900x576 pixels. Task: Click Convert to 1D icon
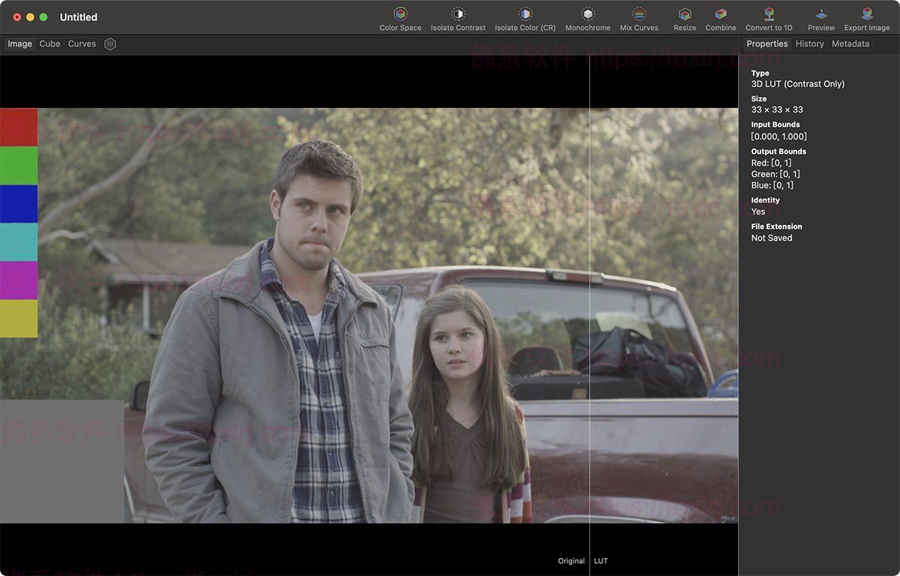769,14
